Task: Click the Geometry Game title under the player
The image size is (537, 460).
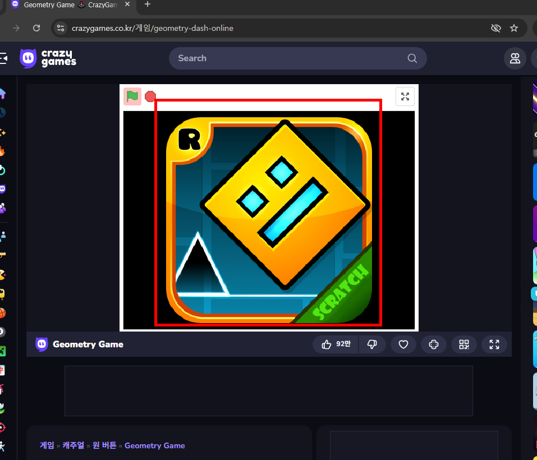Action: click(x=88, y=344)
